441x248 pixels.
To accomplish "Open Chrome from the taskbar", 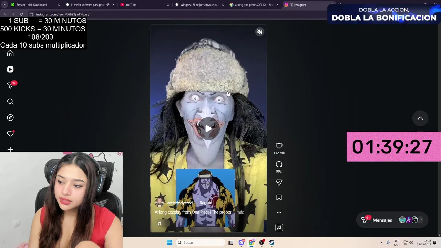I will [x=252, y=242].
